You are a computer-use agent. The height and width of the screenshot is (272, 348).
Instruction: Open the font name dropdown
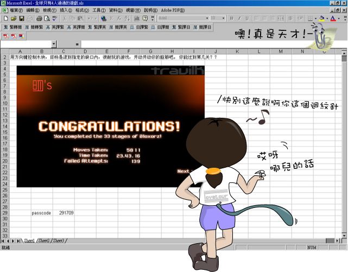207,18
